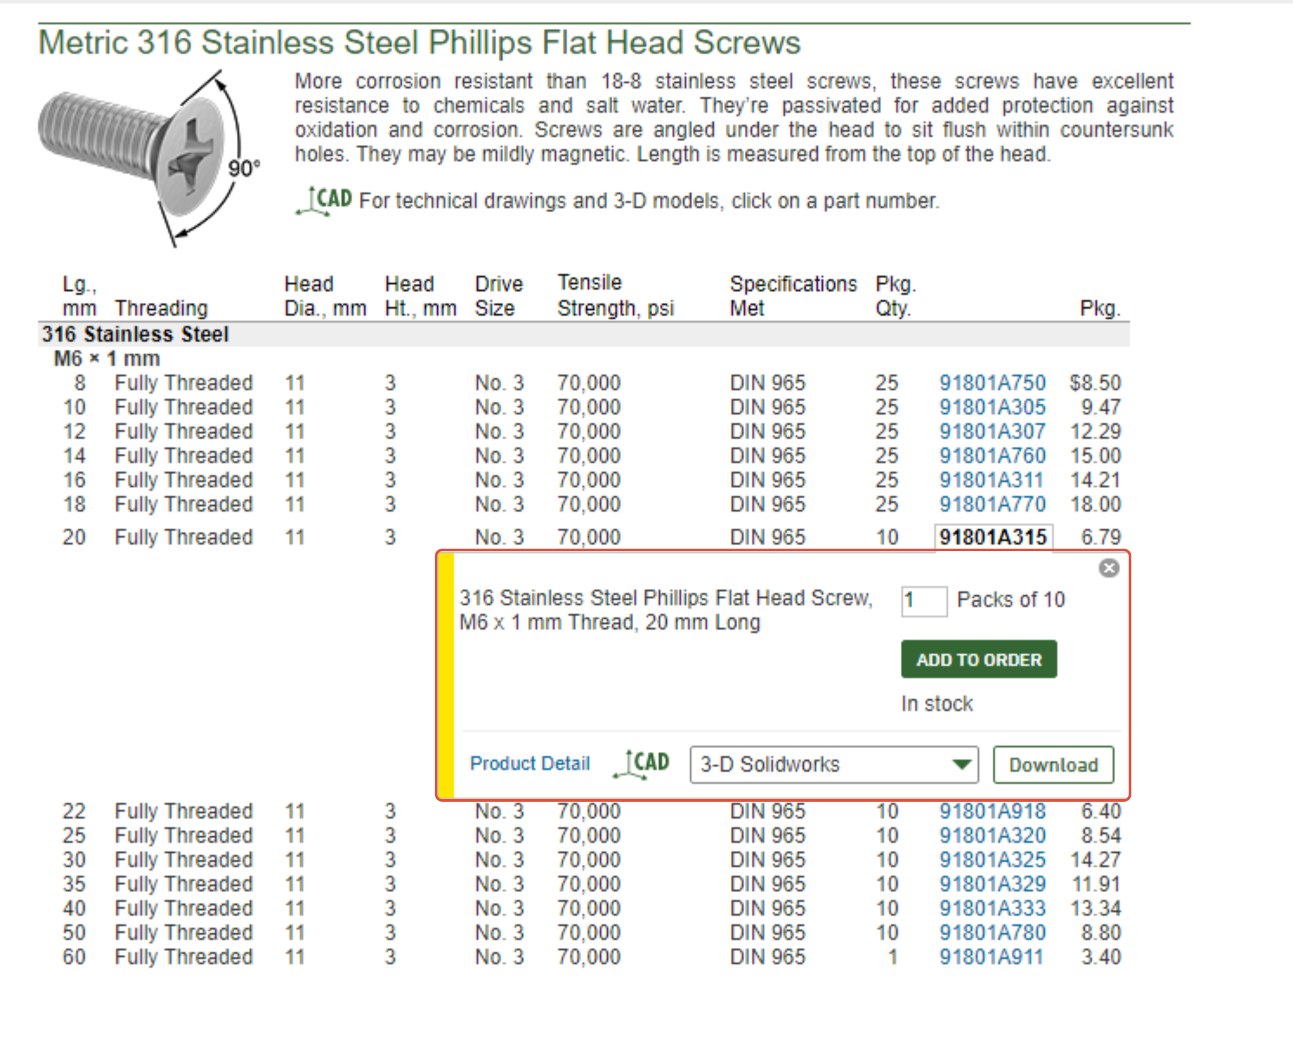
Task: Open part number 91801A333
Action: [x=992, y=908]
